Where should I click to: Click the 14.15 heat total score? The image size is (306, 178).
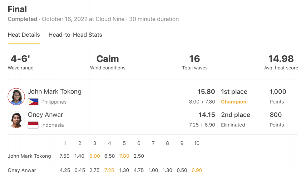coord(207,115)
